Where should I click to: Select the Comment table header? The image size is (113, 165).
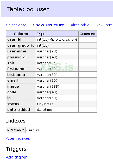tap(87, 34)
